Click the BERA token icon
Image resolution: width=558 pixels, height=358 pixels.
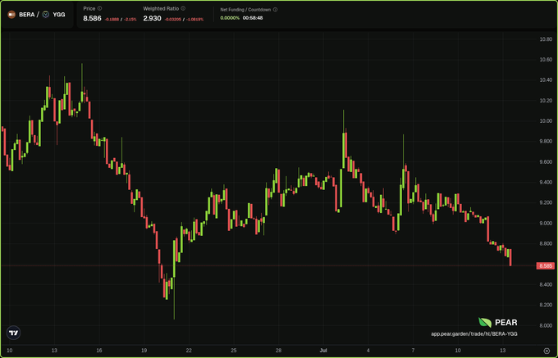click(x=11, y=15)
